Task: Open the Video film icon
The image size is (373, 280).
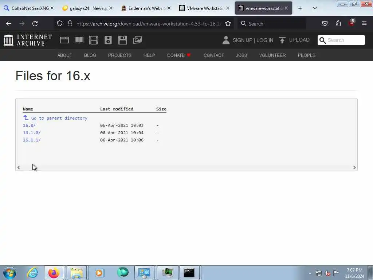Action: [x=94, y=40]
